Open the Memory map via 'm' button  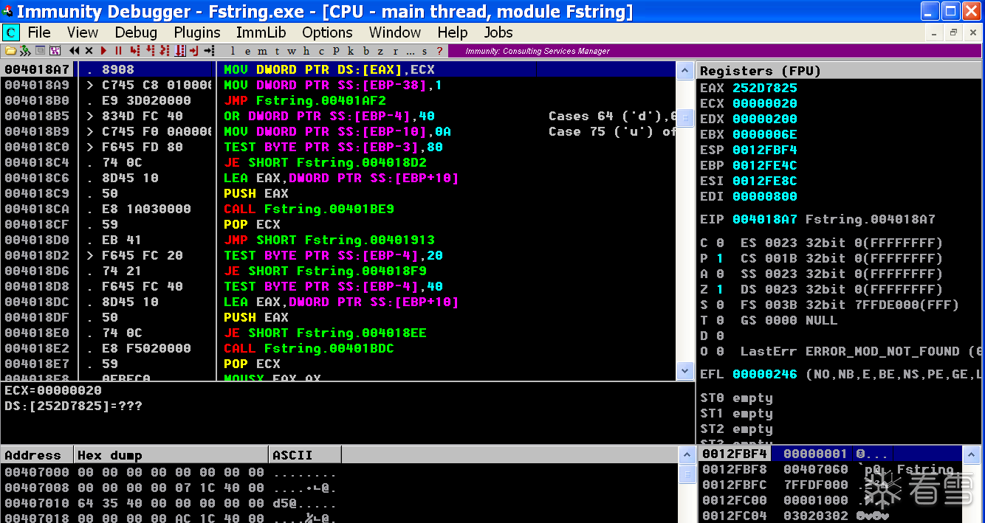click(x=262, y=51)
